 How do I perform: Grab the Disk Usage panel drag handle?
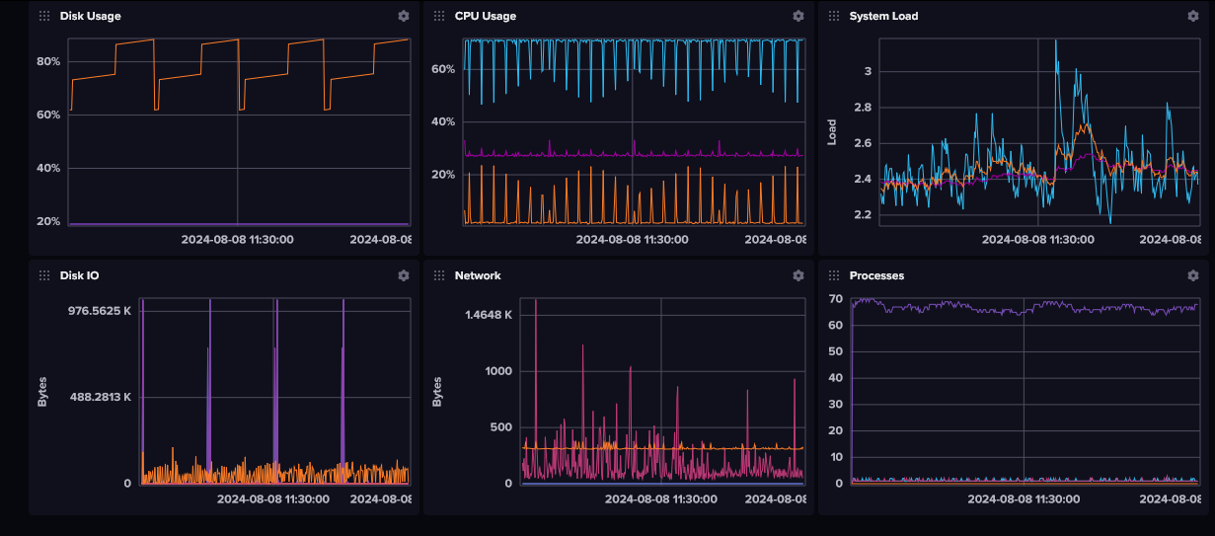click(43, 16)
